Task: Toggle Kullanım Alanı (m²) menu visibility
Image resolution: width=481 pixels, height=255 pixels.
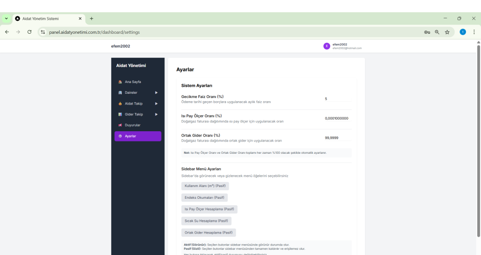Action: point(205,186)
